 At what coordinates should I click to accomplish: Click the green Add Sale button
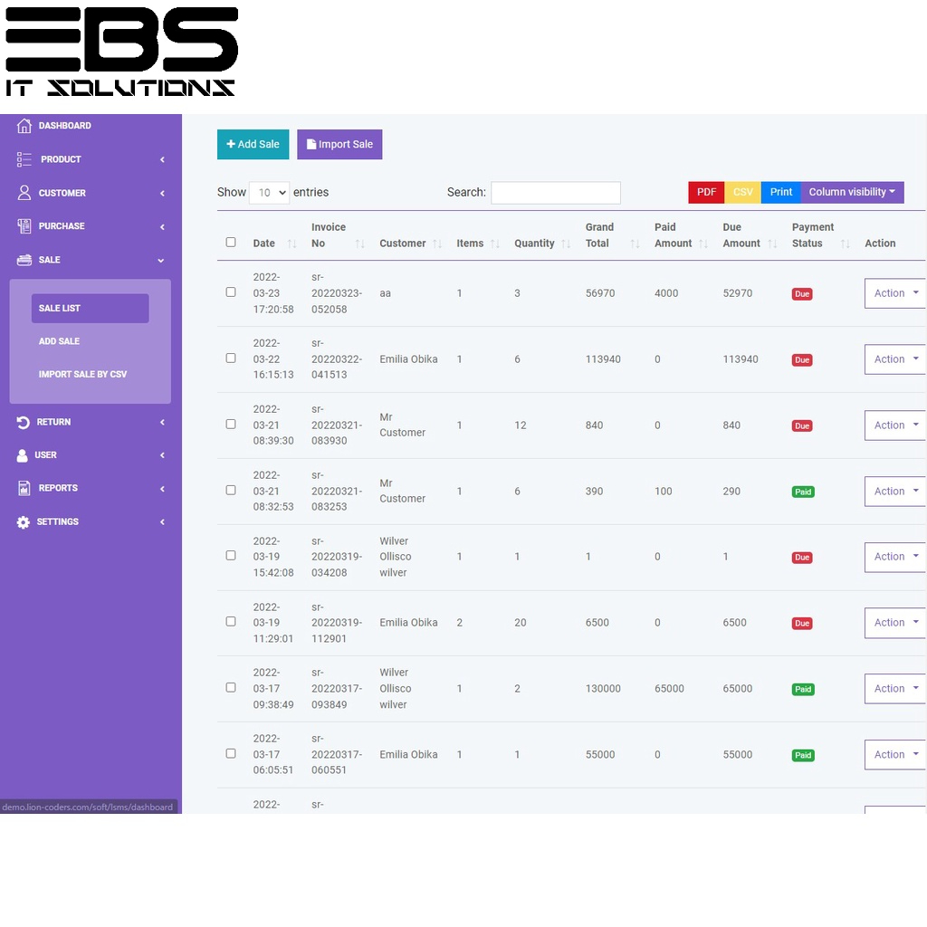click(253, 144)
